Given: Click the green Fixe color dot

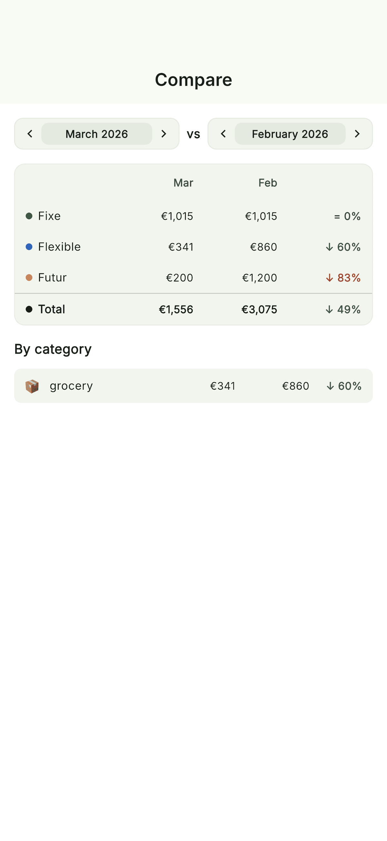Looking at the screenshot, I should [x=29, y=216].
